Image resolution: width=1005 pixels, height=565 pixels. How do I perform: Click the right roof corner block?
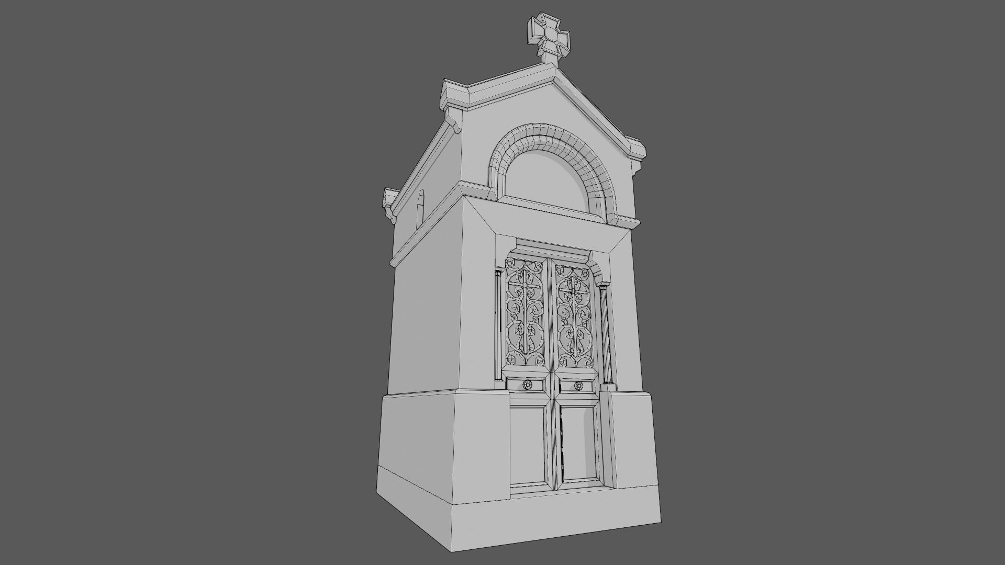638,149
